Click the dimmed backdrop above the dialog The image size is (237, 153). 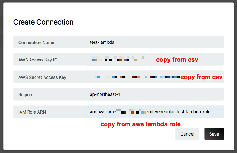coord(118,1)
